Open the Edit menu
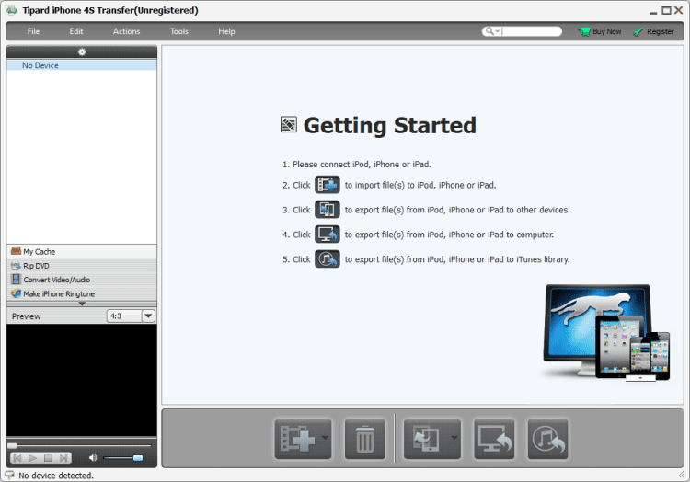The image size is (690, 482). [x=76, y=31]
